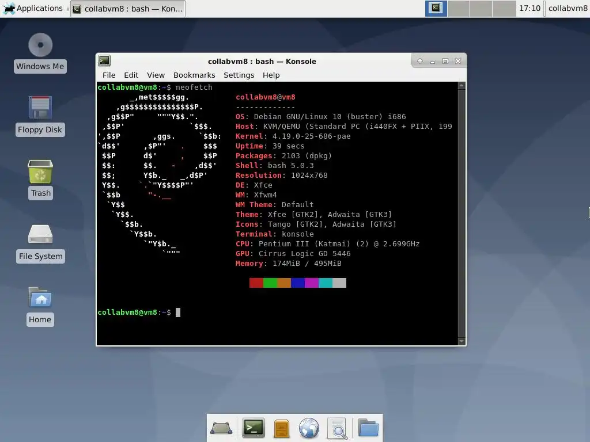Click scrollbar up arrow in Konsole
Screen dimensions: 590x442
coord(462,86)
